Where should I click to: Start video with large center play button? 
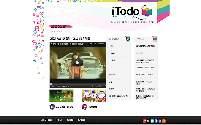coord(78,63)
